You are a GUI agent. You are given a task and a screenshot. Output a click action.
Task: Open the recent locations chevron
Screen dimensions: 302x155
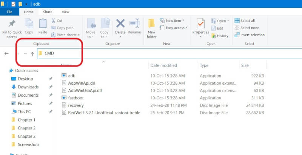point(25,54)
